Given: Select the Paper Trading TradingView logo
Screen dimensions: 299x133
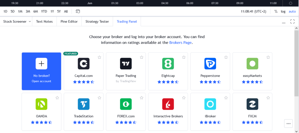Looking at the screenshot, I should (x=126, y=64).
